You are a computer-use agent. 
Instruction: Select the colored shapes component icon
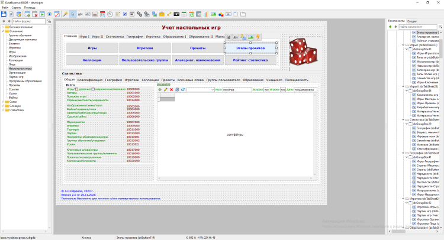coord(221,14)
